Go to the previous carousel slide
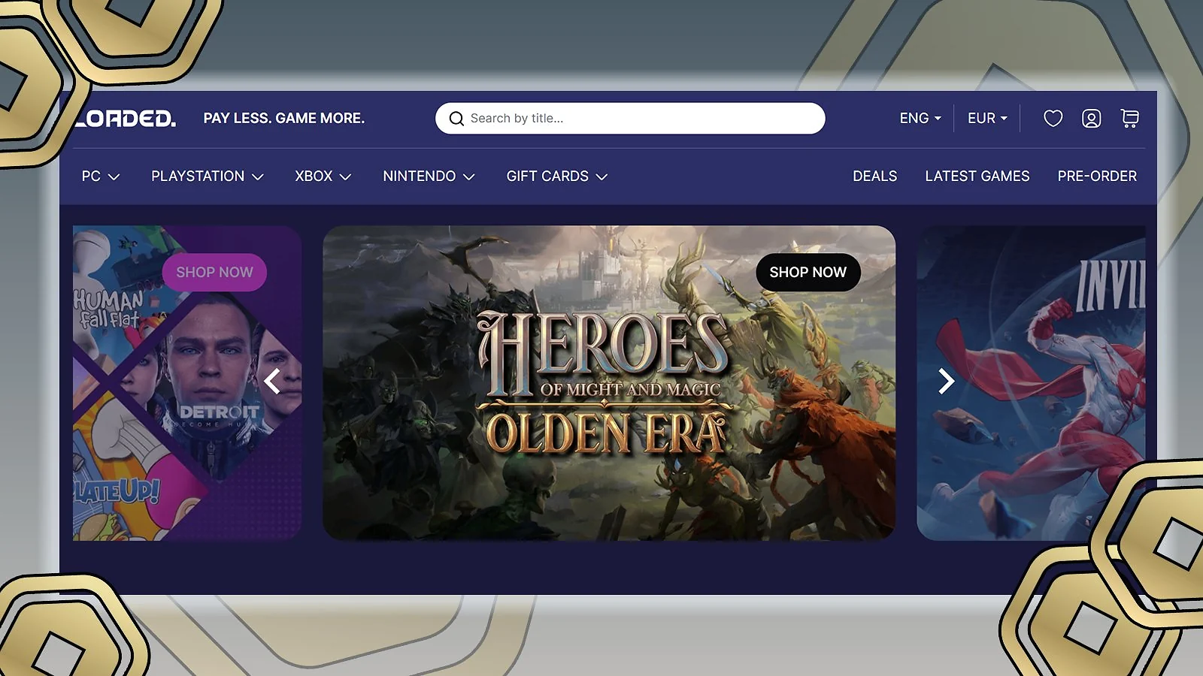This screenshot has height=676, width=1203. [x=272, y=382]
